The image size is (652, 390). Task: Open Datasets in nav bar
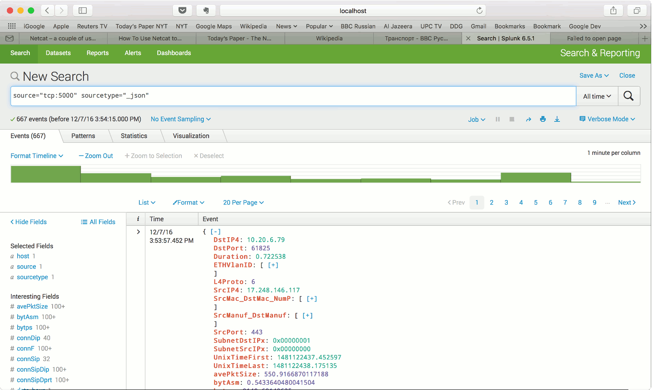click(x=58, y=53)
